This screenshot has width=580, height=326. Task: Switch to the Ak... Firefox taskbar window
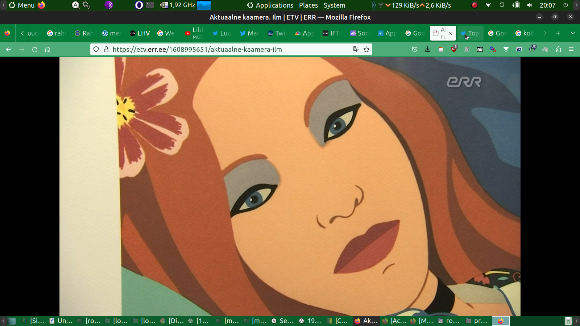click(x=366, y=321)
